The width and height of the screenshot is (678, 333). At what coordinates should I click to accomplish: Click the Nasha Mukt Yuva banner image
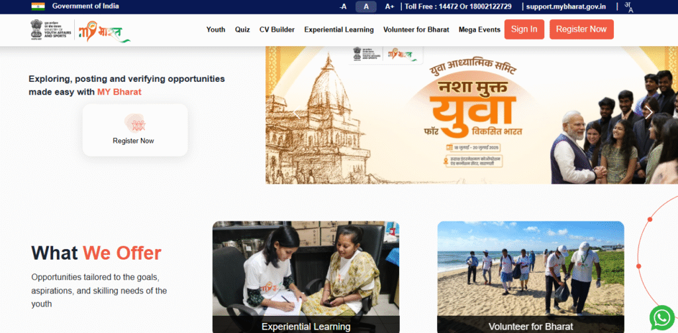point(471,115)
